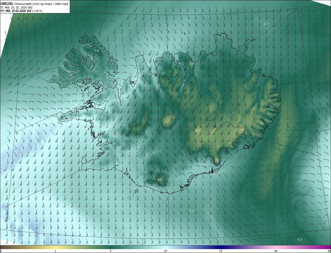This screenshot has height=253, width=331.
Task: Click the color scale tick label 50
Action: (x=329, y=251)
